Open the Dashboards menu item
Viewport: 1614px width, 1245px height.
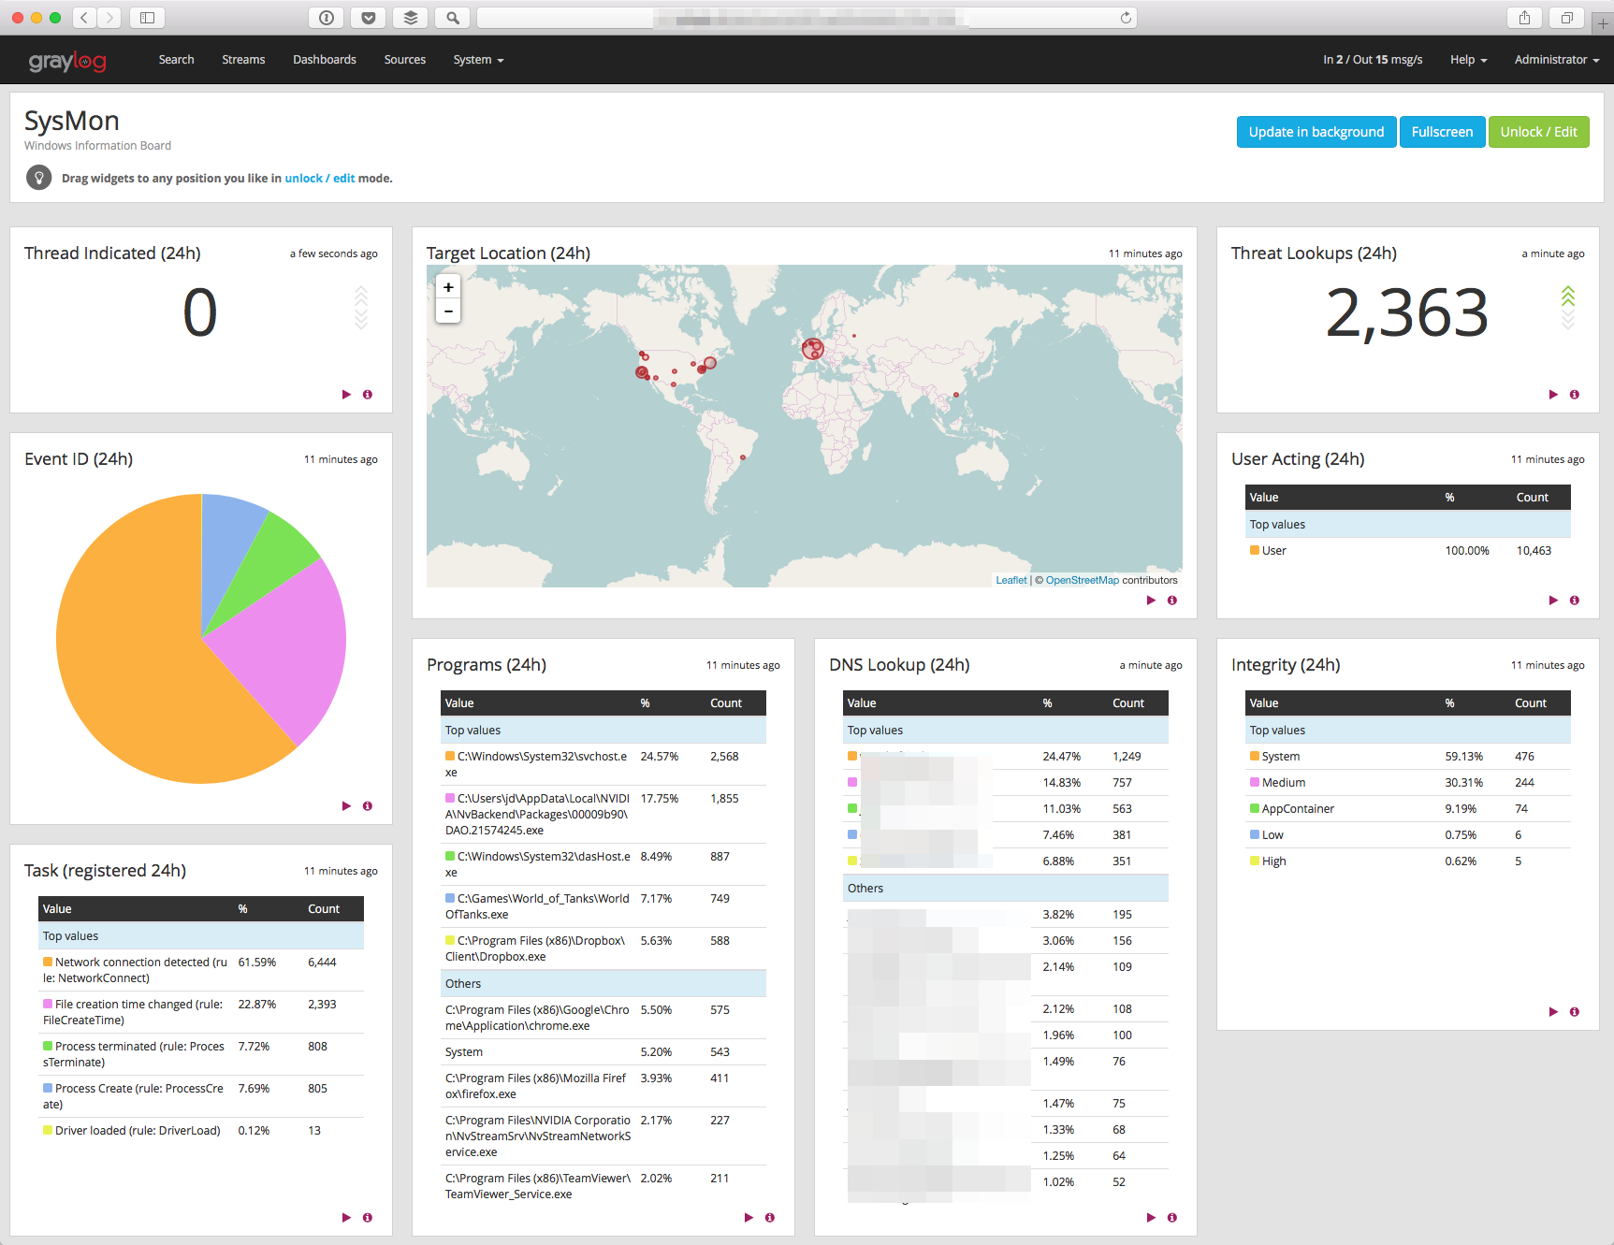325,60
